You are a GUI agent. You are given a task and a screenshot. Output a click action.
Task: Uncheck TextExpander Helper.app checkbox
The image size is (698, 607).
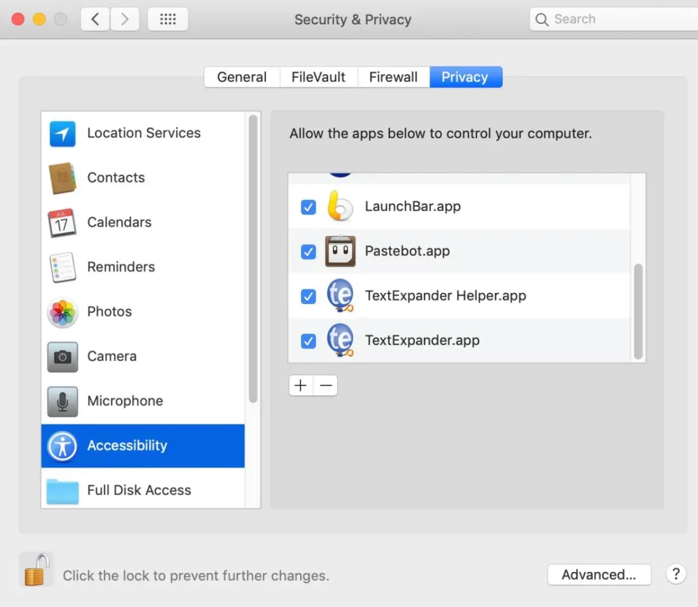point(308,296)
